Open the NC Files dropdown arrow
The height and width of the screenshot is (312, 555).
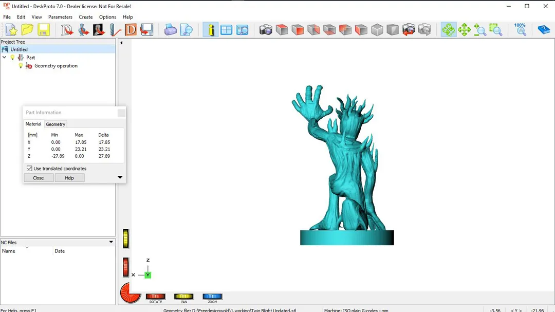(x=111, y=242)
